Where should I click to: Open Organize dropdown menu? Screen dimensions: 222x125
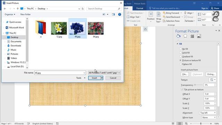pyautogui.click(x=10, y=14)
